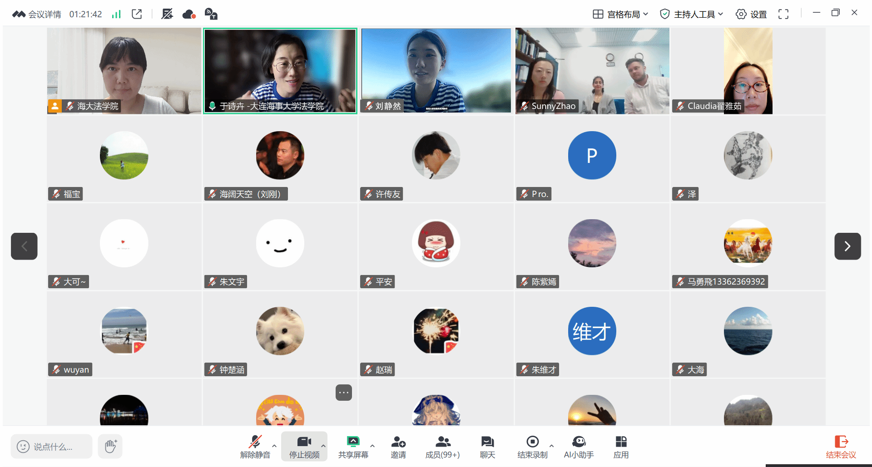Click the 'say something' input field
Viewport: 872px width, 467px height.
pyautogui.click(x=51, y=447)
